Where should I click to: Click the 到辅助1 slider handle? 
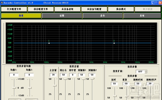[x=84, y=79]
